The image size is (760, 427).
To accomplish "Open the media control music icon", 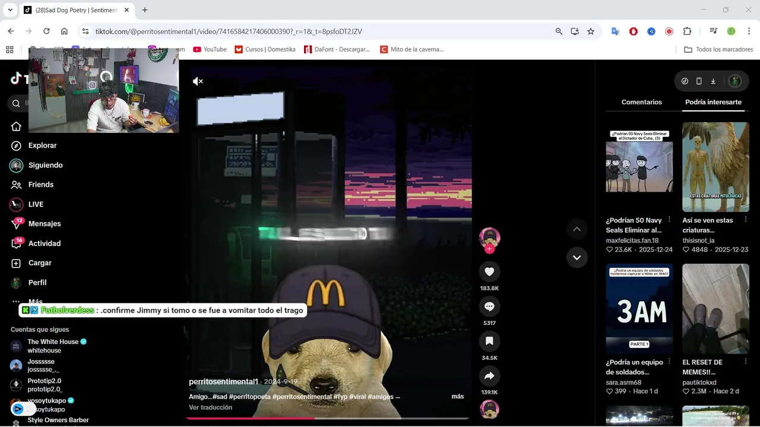I will pos(714,31).
